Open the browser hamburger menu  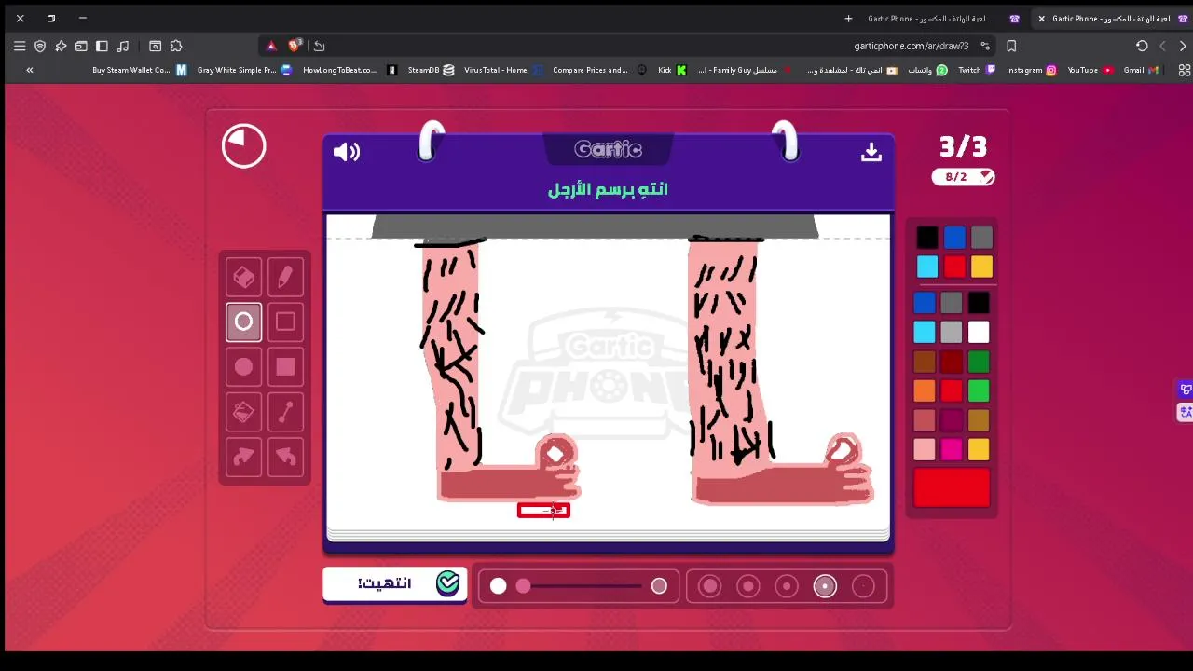[x=20, y=46]
